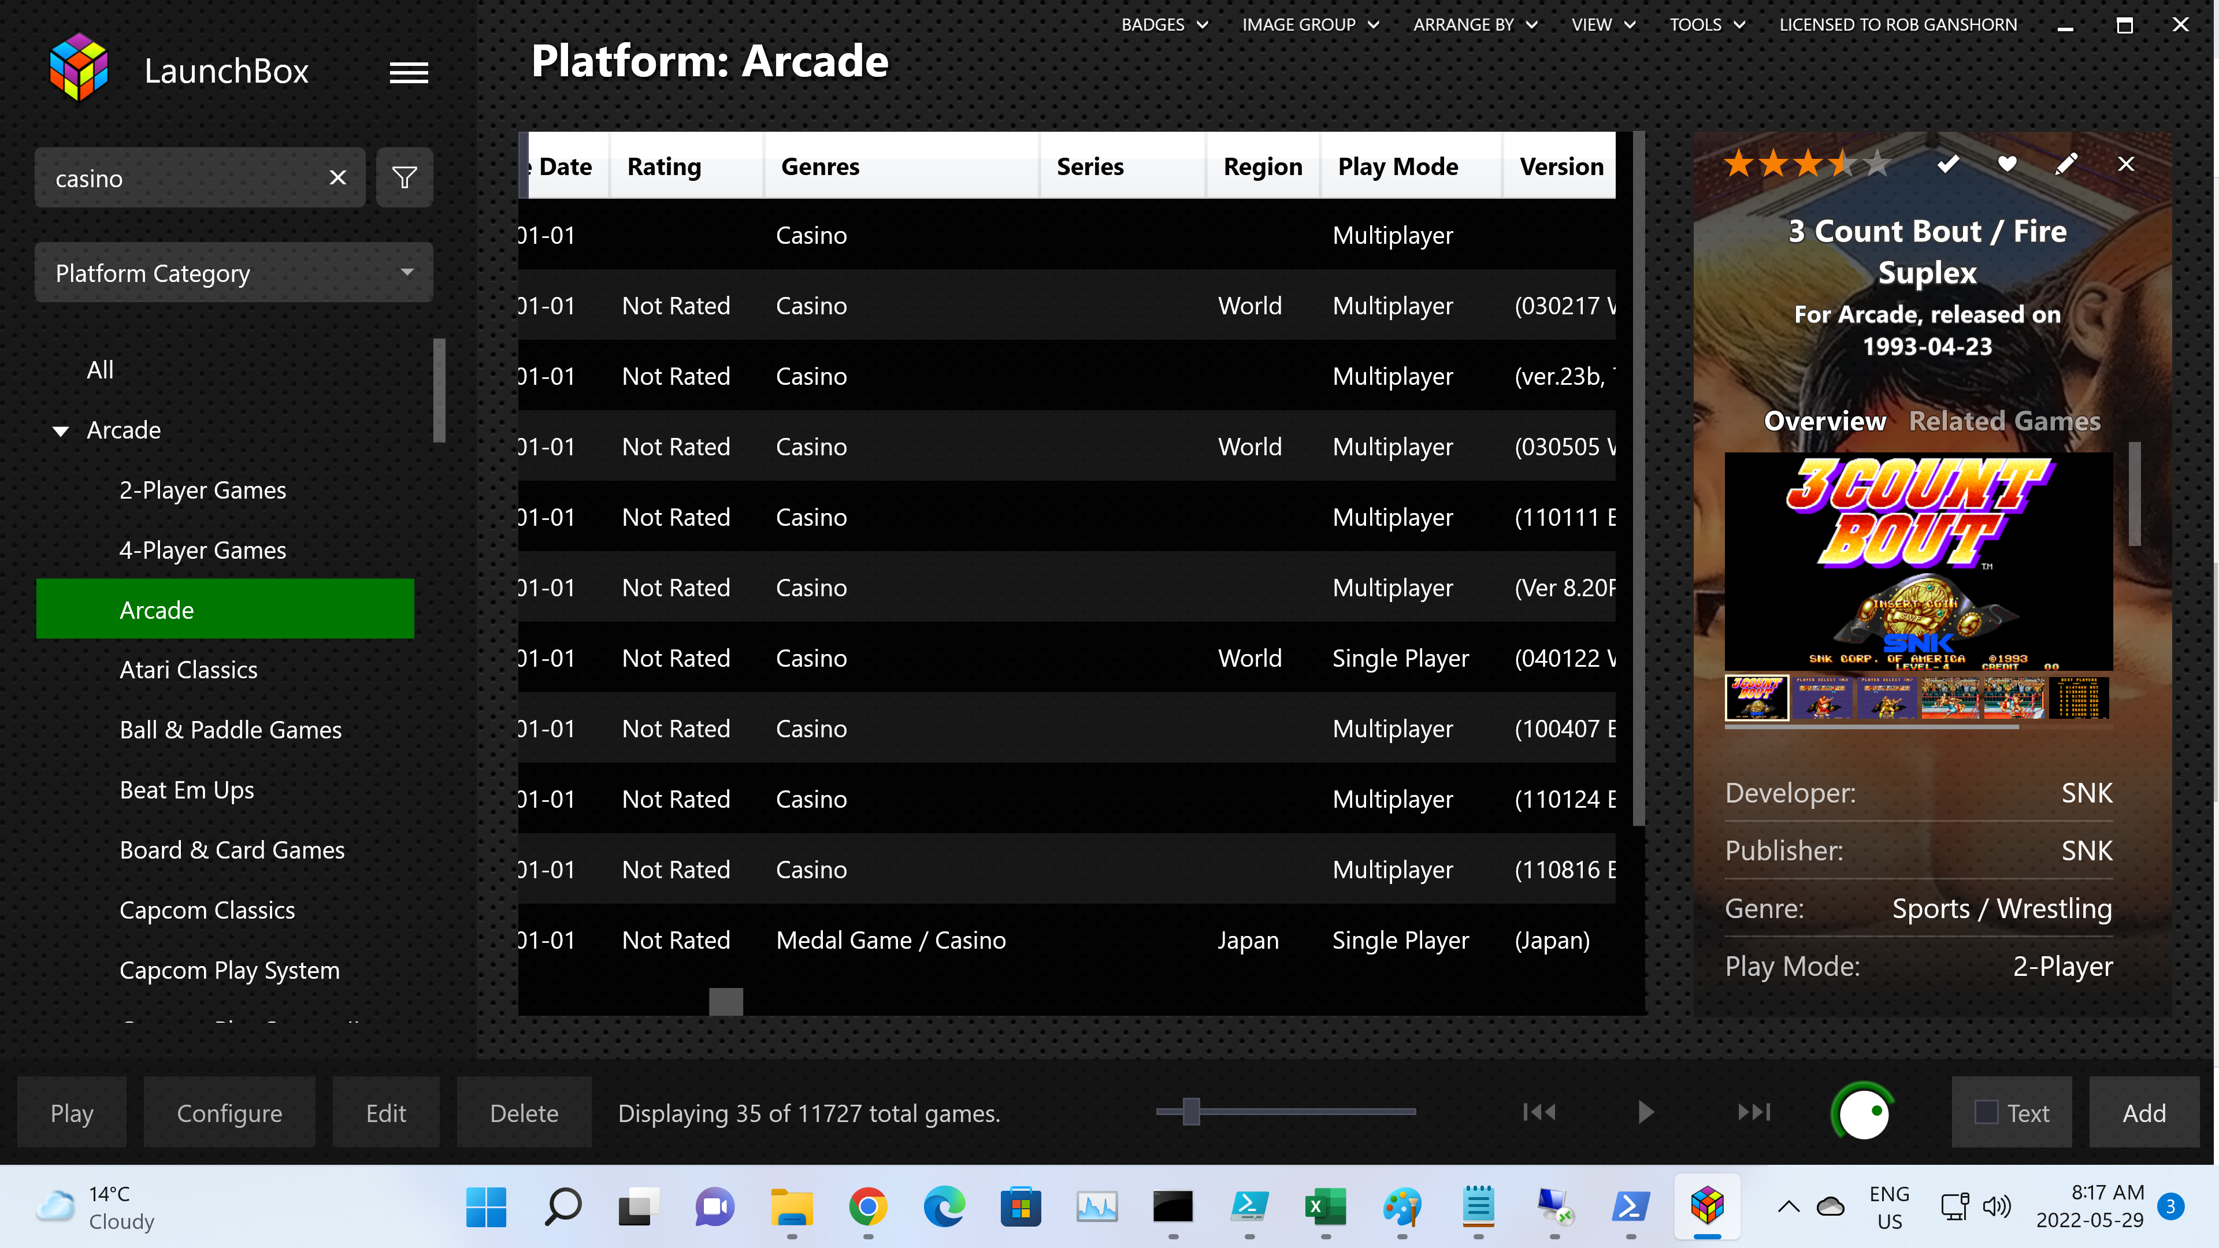Sort by the Genres column header

point(901,165)
